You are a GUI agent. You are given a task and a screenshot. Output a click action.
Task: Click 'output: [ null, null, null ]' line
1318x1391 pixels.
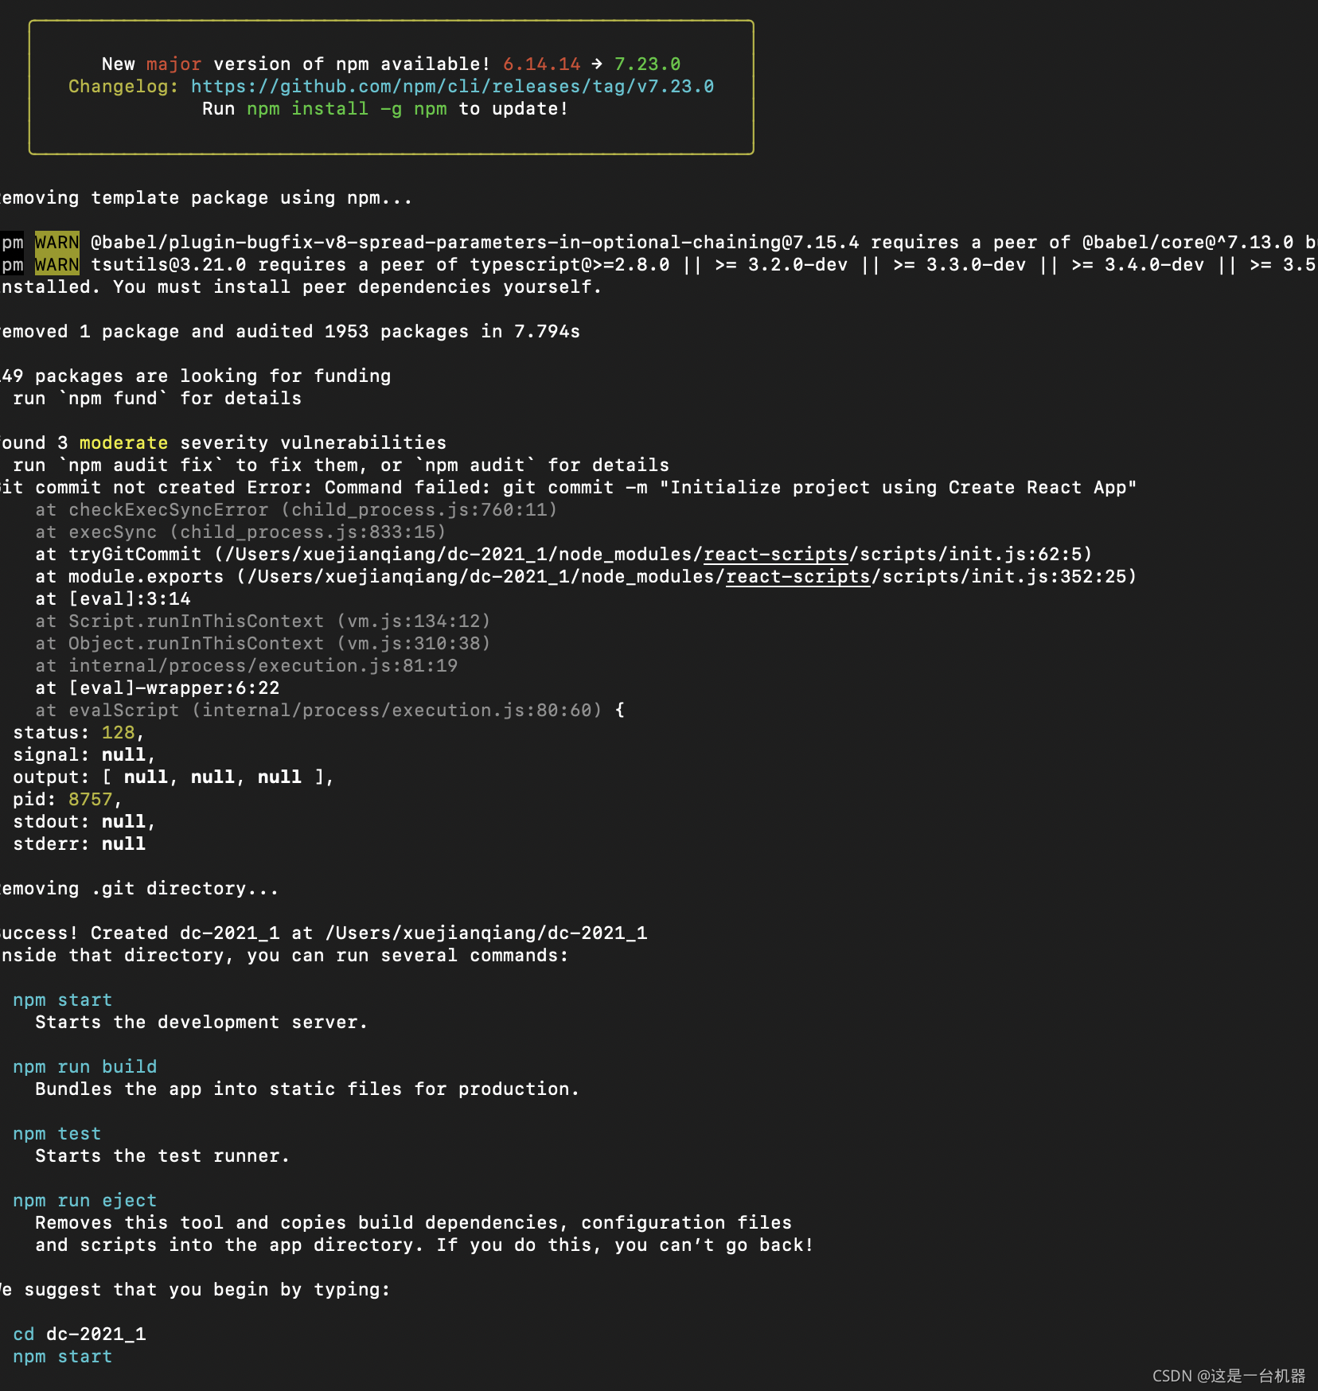coord(173,777)
